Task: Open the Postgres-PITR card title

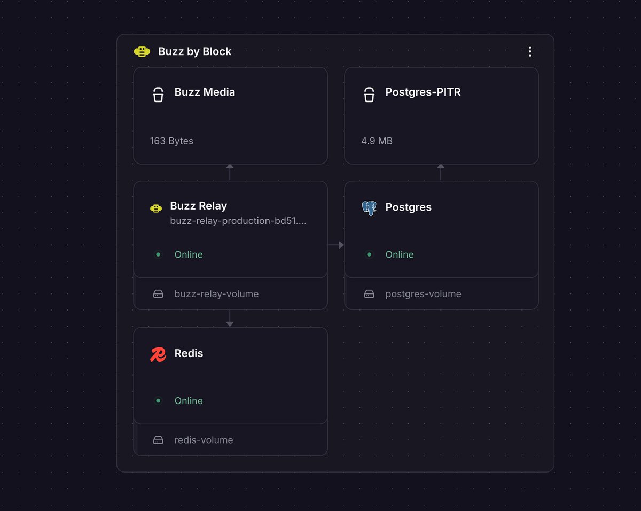Action: [423, 92]
